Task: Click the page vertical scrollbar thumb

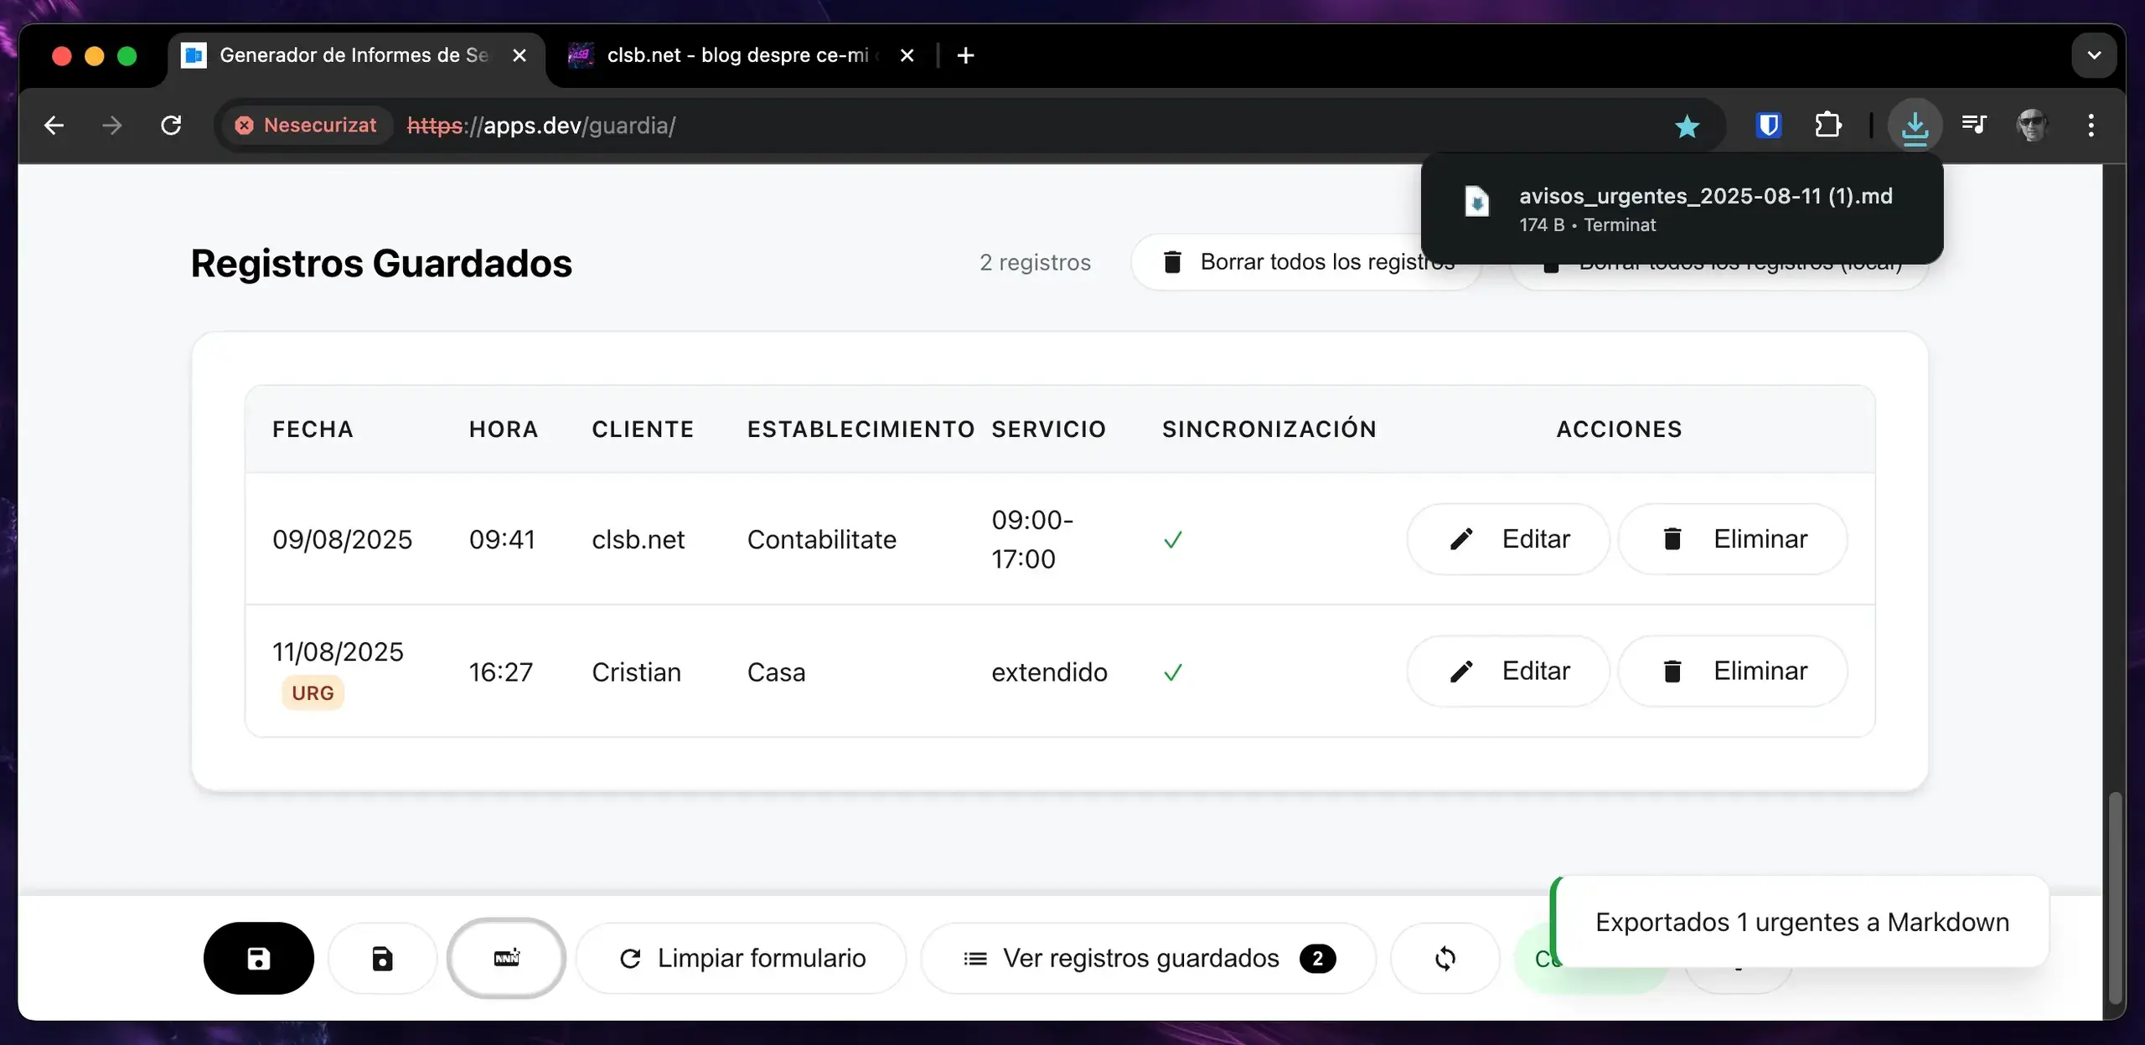Action: [2115, 896]
